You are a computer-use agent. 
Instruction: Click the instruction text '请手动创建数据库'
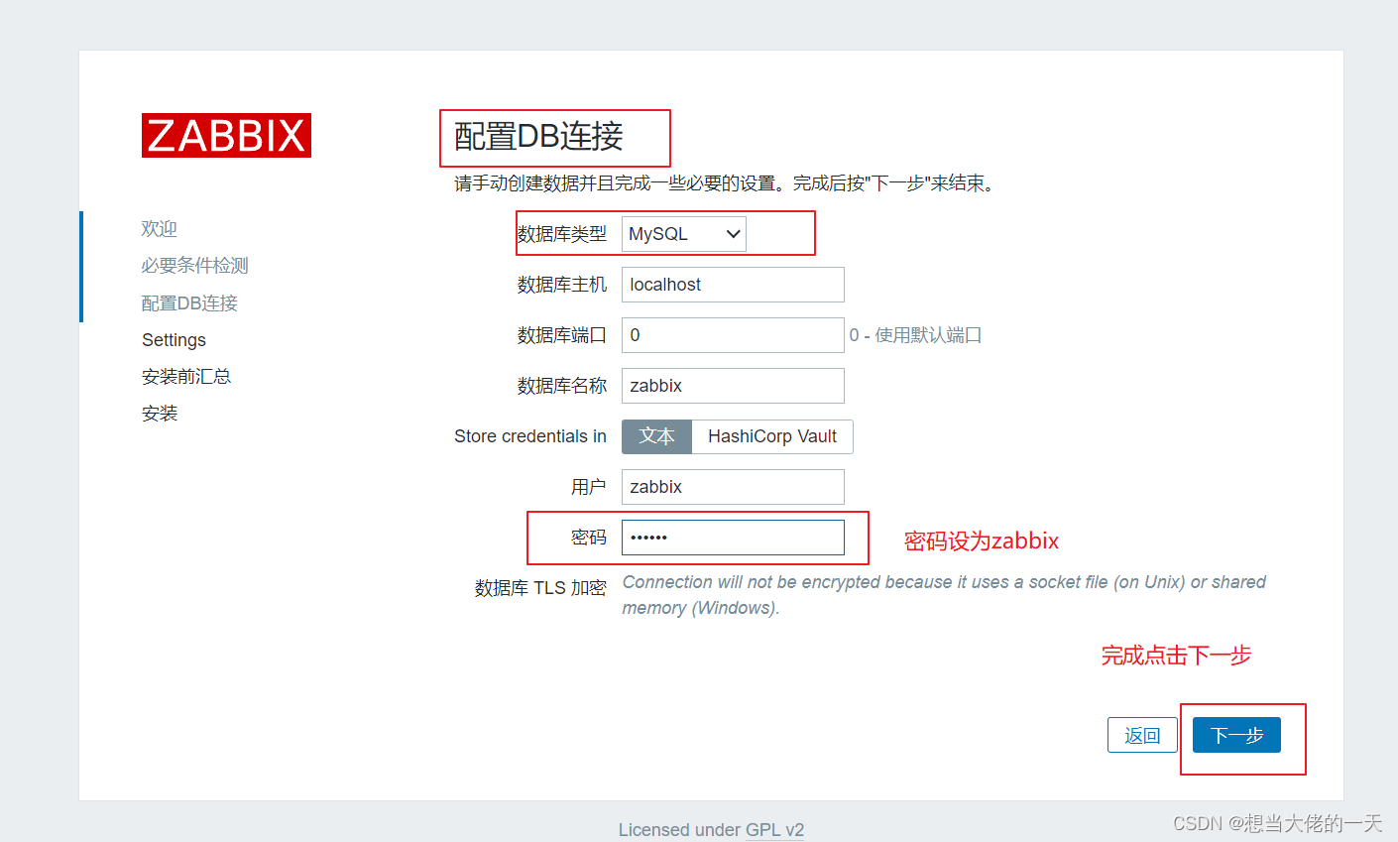(x=724, y=183)
